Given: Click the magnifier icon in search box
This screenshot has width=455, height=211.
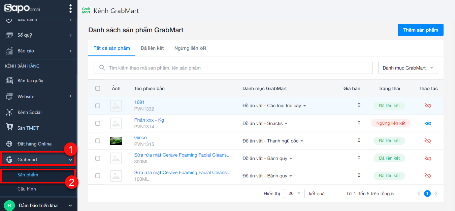Looking at the screenshot, I should pos(102,68).
